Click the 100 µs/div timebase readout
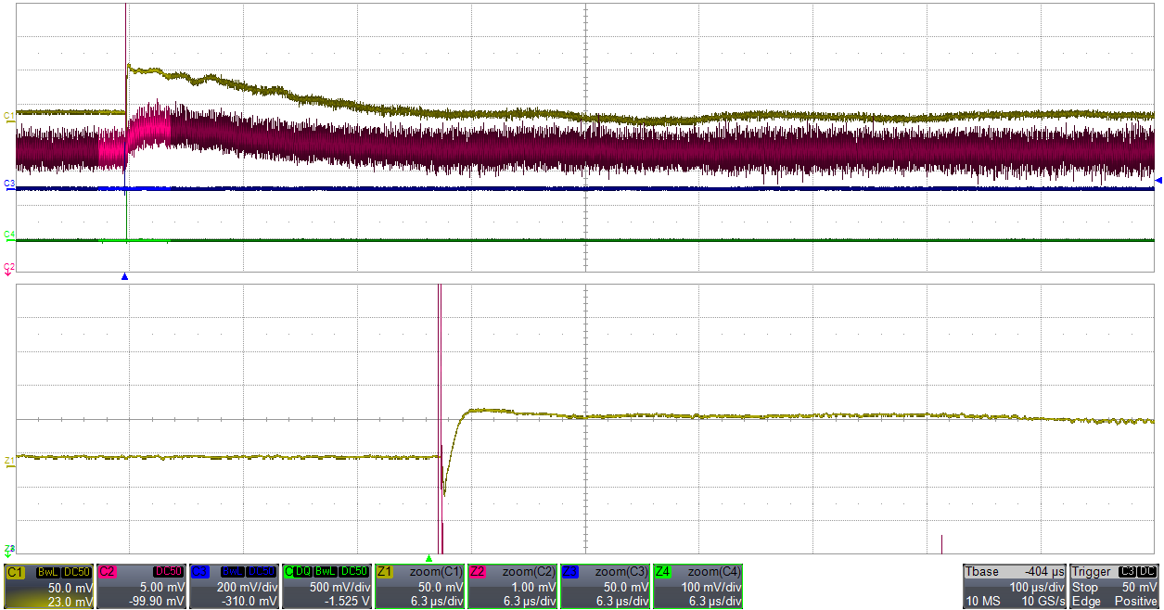1164x610 pixels. point(1037,588)
